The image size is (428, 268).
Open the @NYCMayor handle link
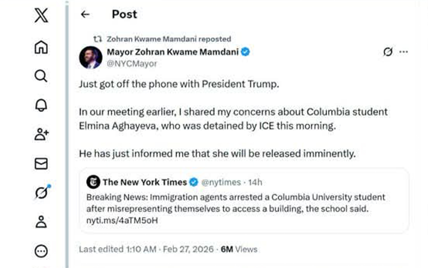point(132,64)
